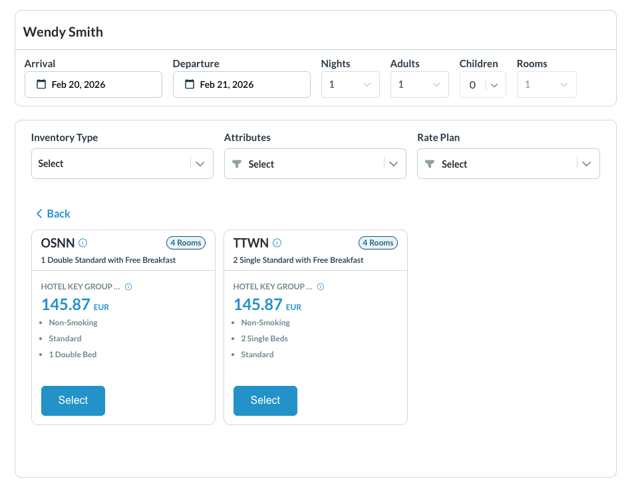Click the info icon next to OSNN

83,243
